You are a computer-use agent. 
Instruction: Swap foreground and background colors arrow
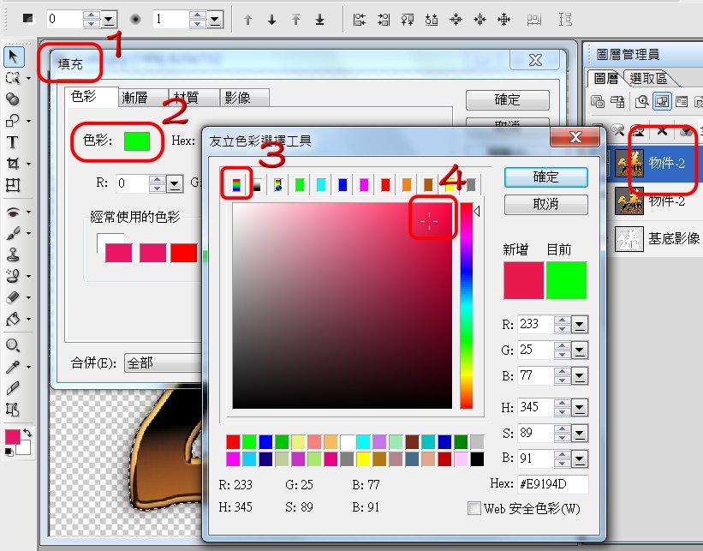tap(27, 433)
